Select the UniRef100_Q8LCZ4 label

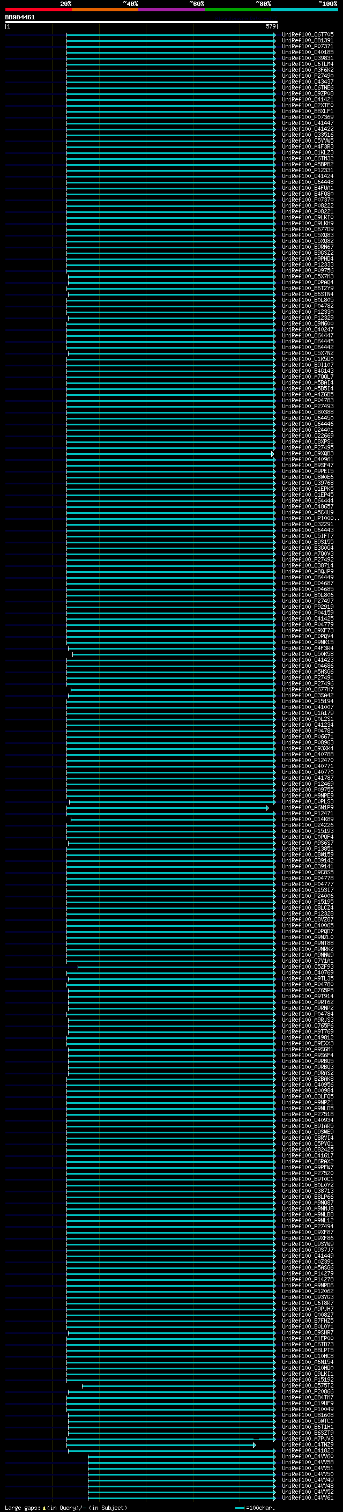(x=308, y=908)
